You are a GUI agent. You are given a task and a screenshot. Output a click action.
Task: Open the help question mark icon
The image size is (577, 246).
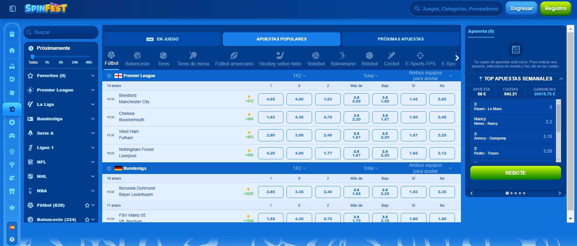[12, 239]
